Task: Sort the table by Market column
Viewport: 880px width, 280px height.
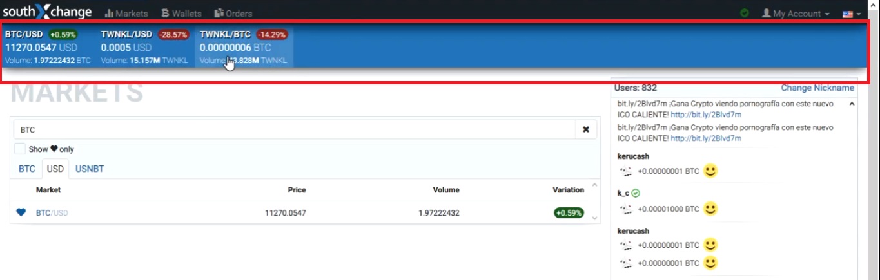Action: point(48,190)
